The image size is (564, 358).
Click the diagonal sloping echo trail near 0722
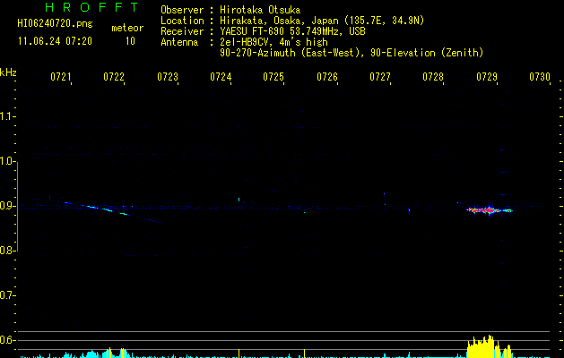coord(112,212)
